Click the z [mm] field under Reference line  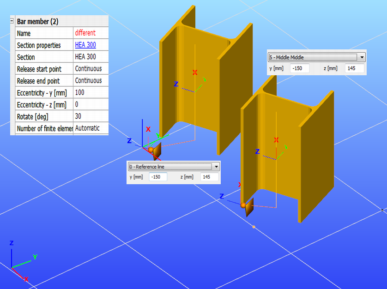pyautogui.click(x=209, y=177)
